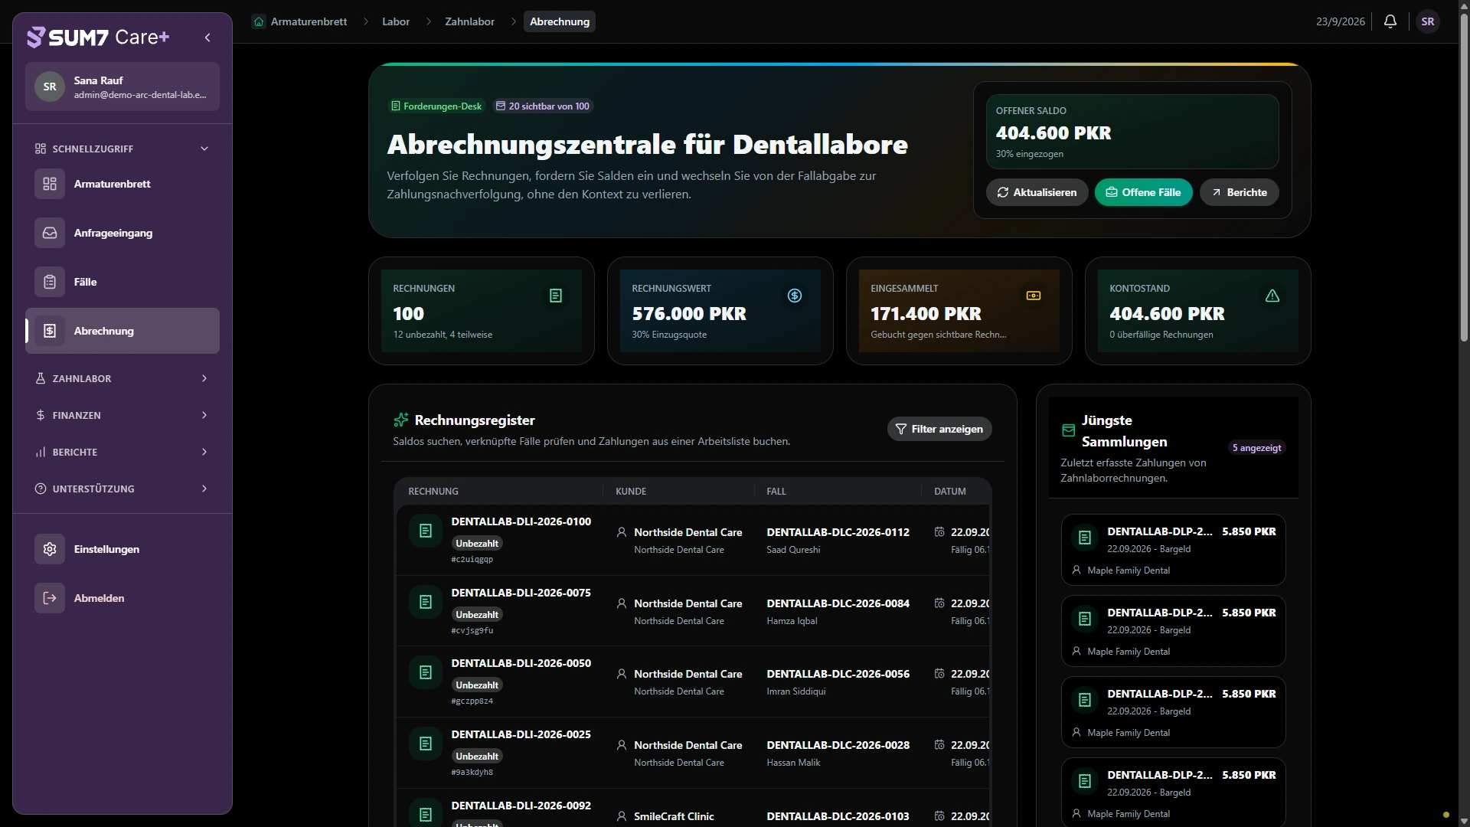Open Offene Fälle
Screen dimensions: 1470x827
[1143, 192]
